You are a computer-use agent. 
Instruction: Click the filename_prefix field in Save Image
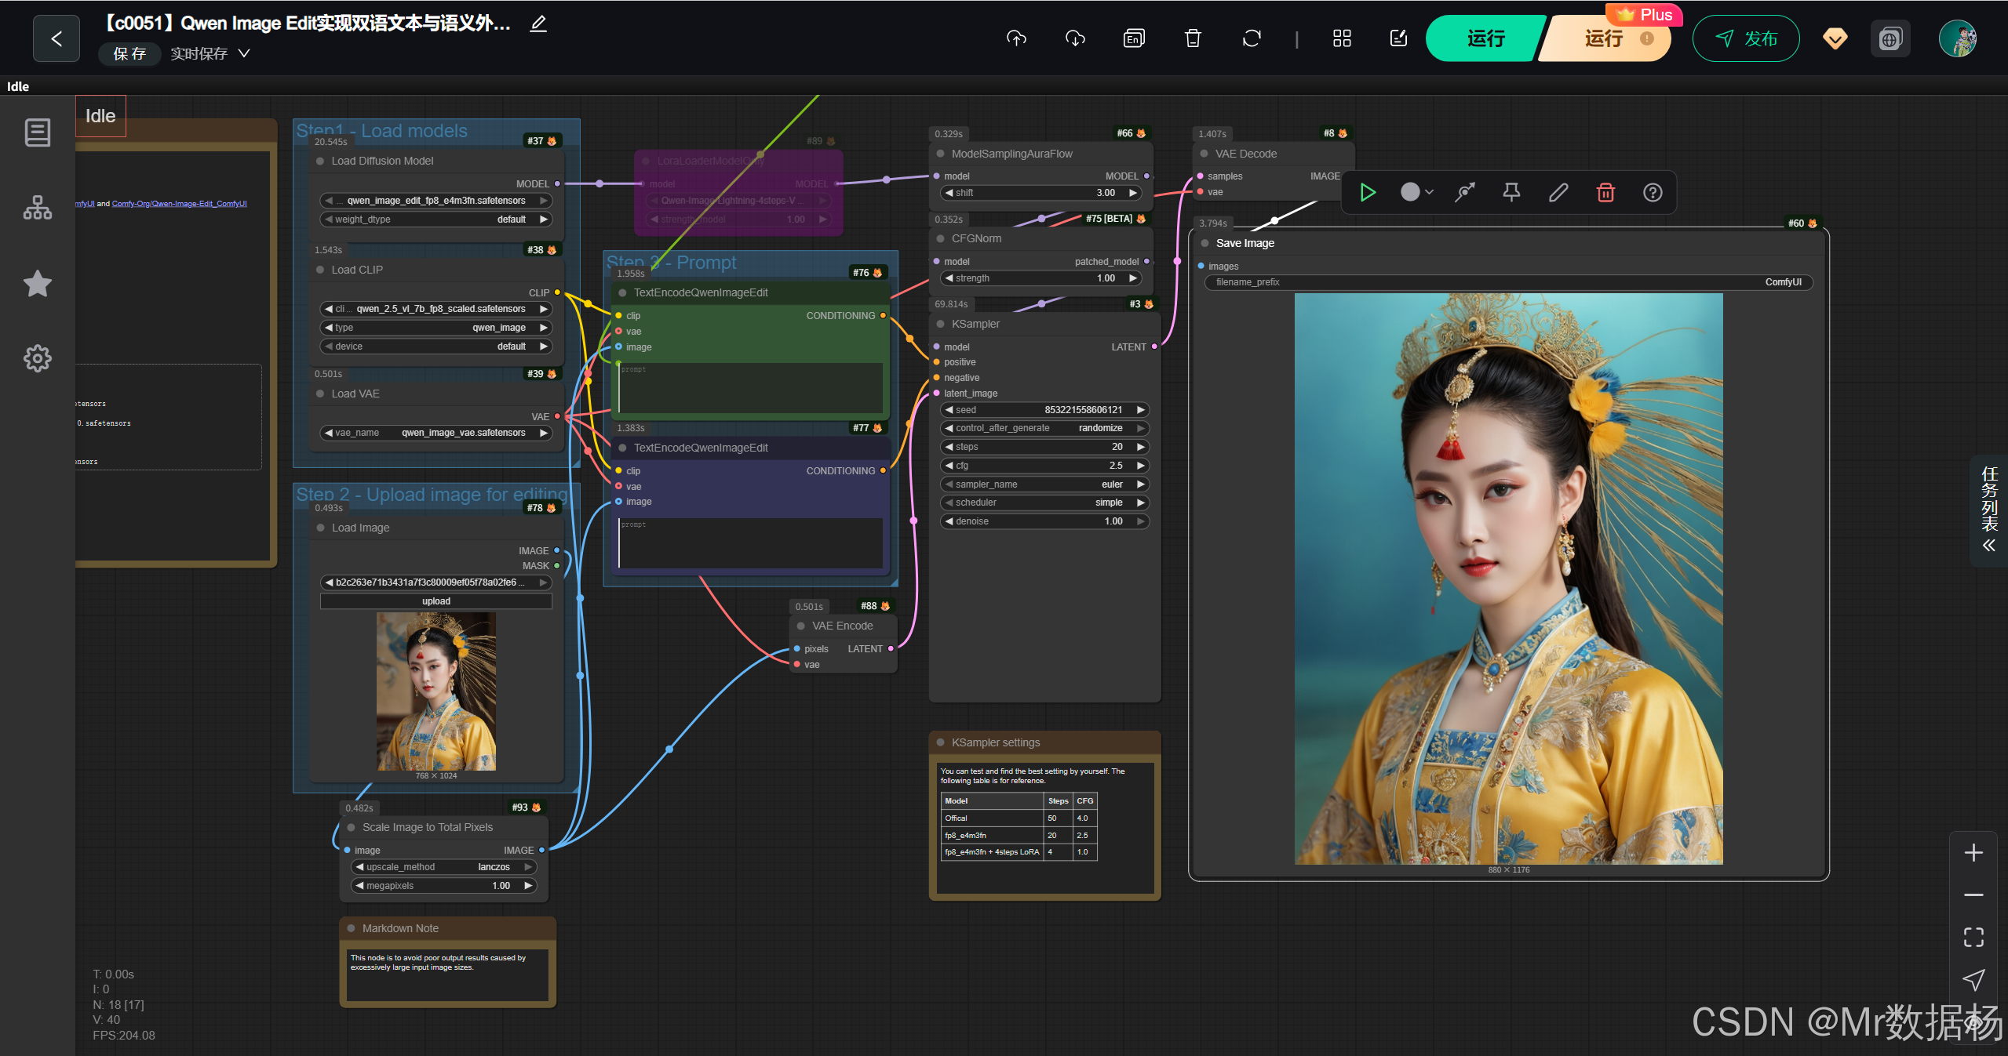pyautogui.click(x=1507, y=282)
